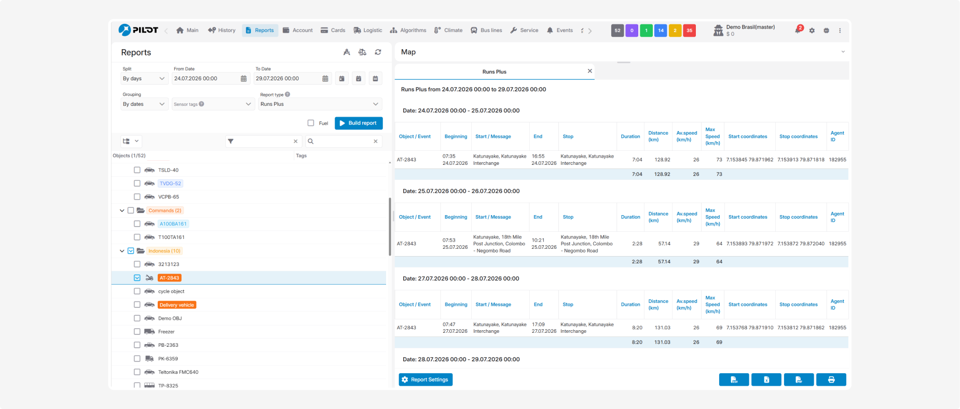Click the refresh icon in the Reports header
This screenshot has height=409, width=960.
(x=378, y=52)
